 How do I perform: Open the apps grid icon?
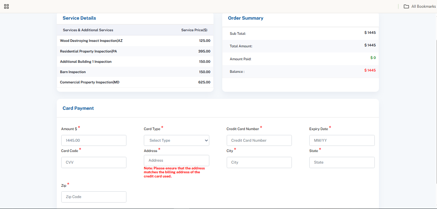(6, 6)
